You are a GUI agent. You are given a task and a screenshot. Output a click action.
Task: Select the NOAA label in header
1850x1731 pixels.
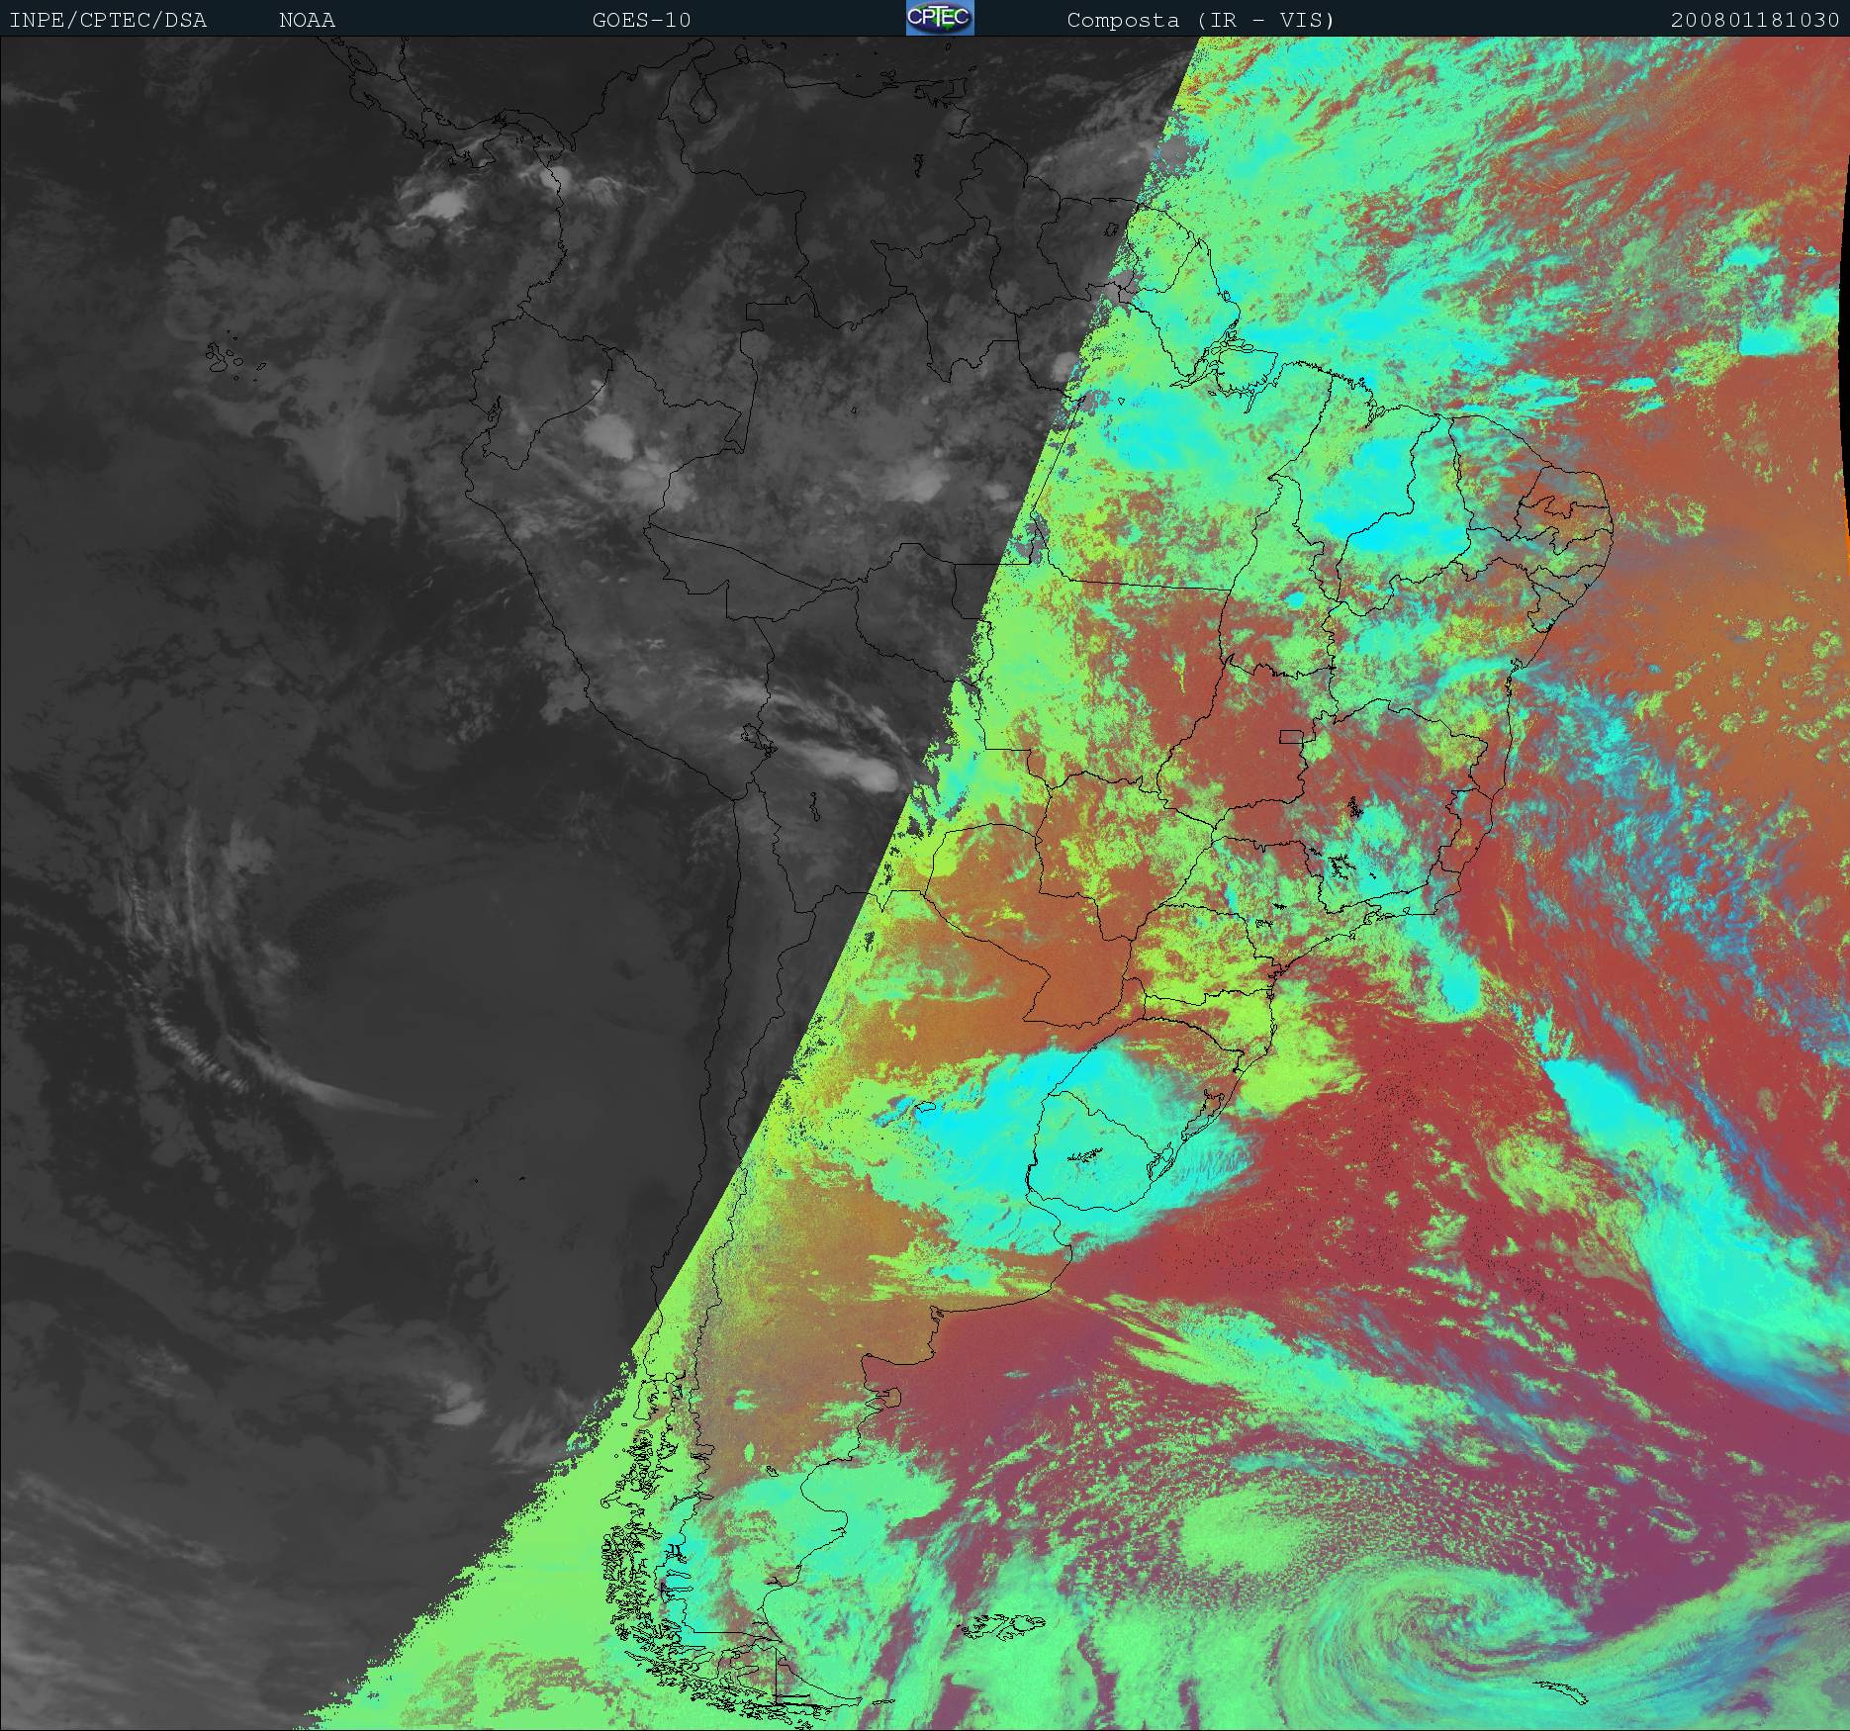pyautogui.click(x=307, y=20)
